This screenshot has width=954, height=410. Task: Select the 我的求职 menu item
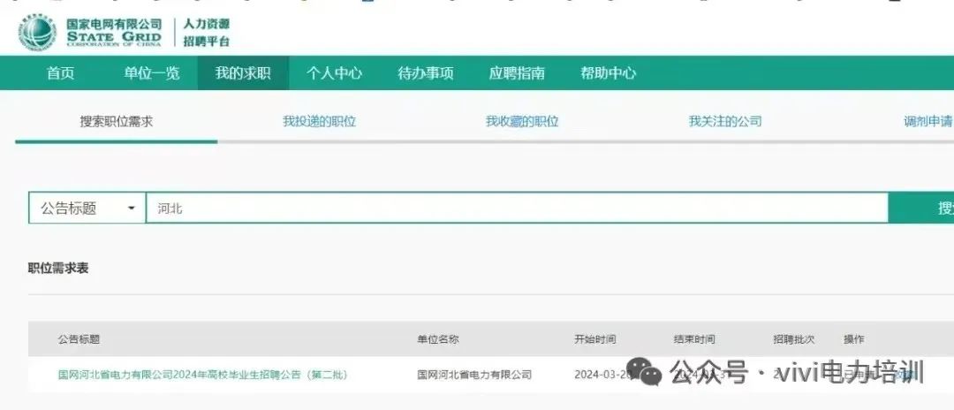click(244, 73)
